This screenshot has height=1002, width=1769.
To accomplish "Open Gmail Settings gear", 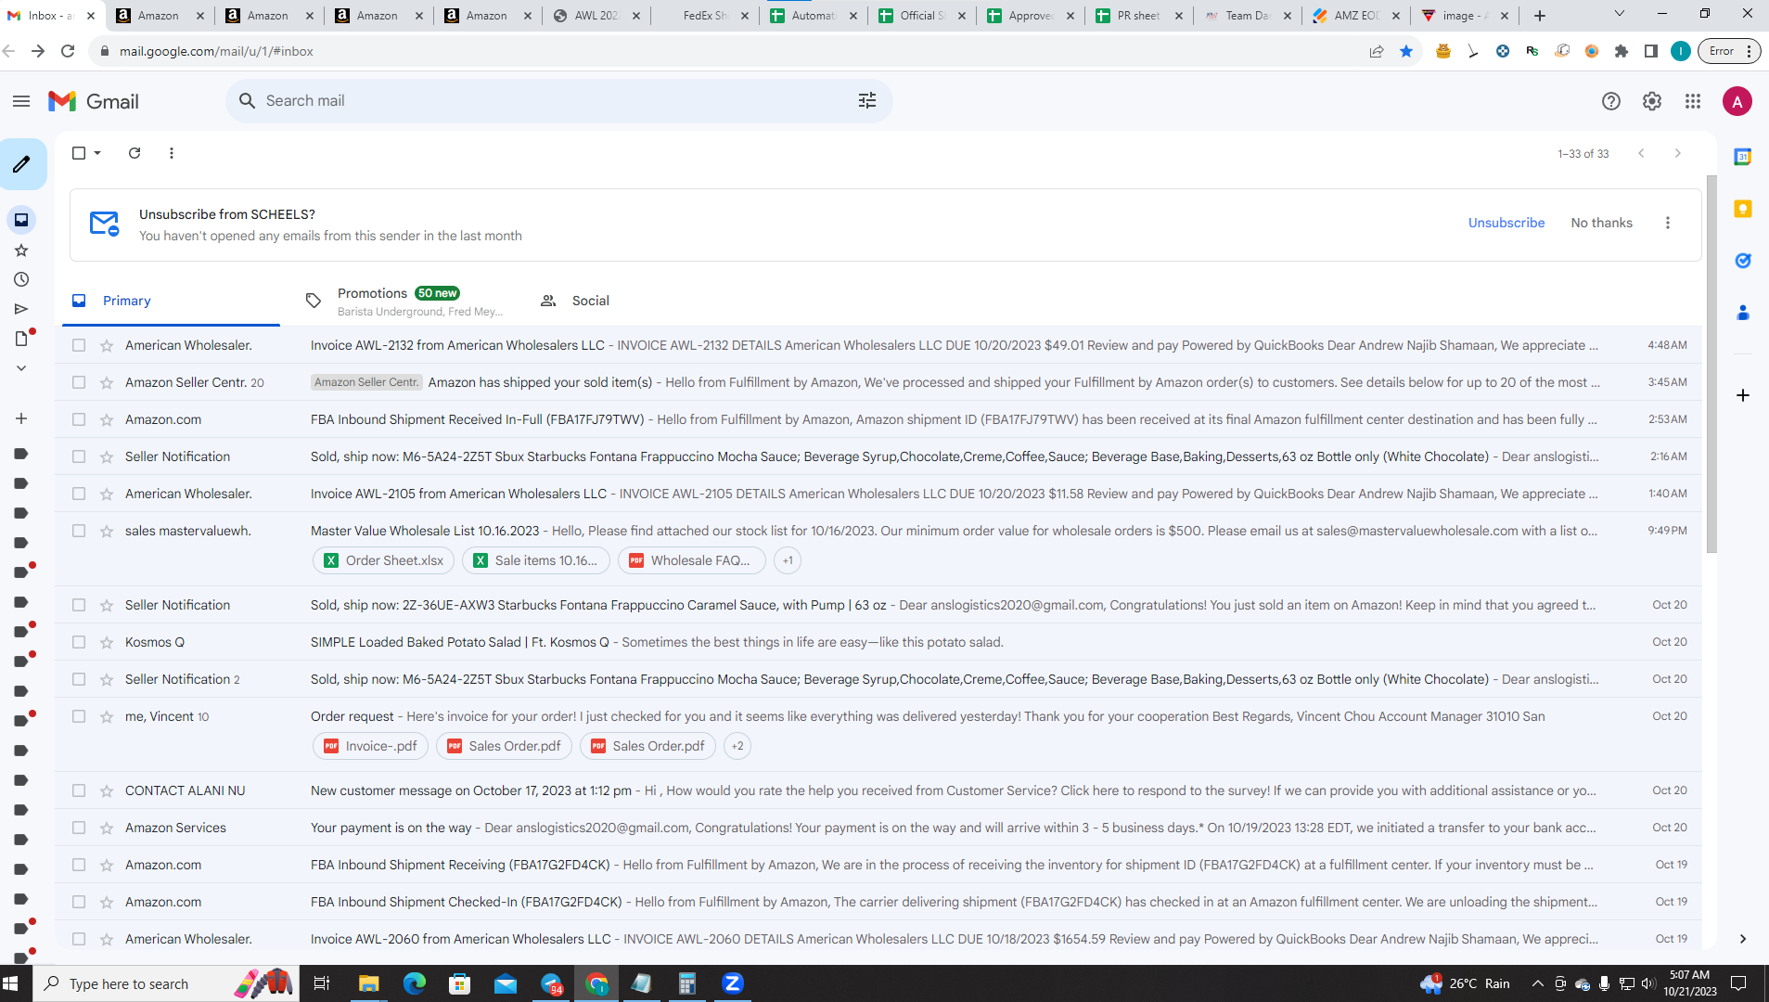I will [1652, 101].
